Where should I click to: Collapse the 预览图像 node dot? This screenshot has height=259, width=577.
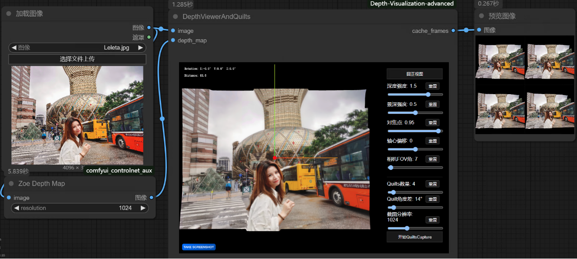click(481, 16)
